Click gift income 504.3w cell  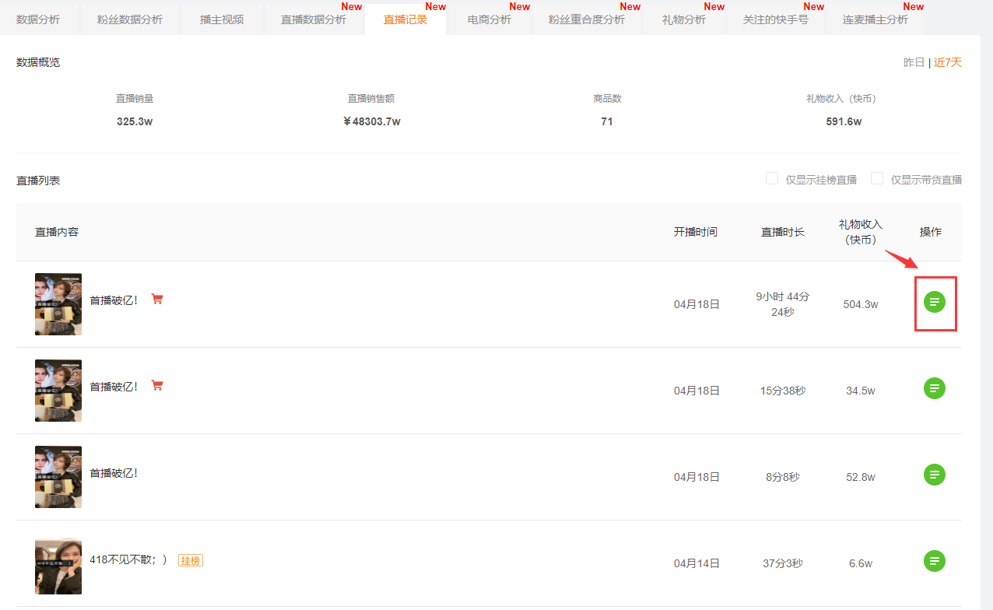(861, 304)
